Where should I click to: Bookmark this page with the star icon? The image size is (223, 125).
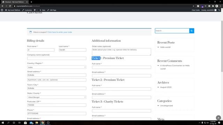[x=193, y=6]
